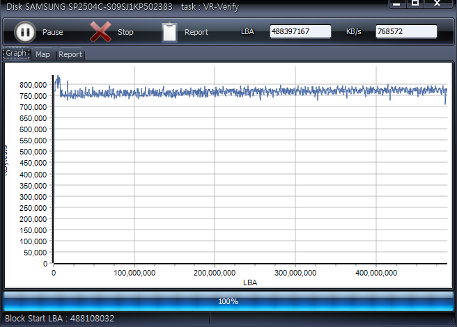Maximize the verify window
457x327 pixels.
click(x=415, y=3)
